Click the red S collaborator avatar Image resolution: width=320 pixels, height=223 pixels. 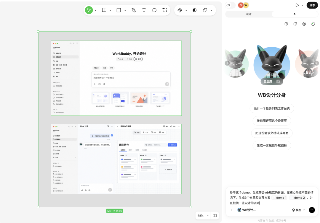(241, 5)
